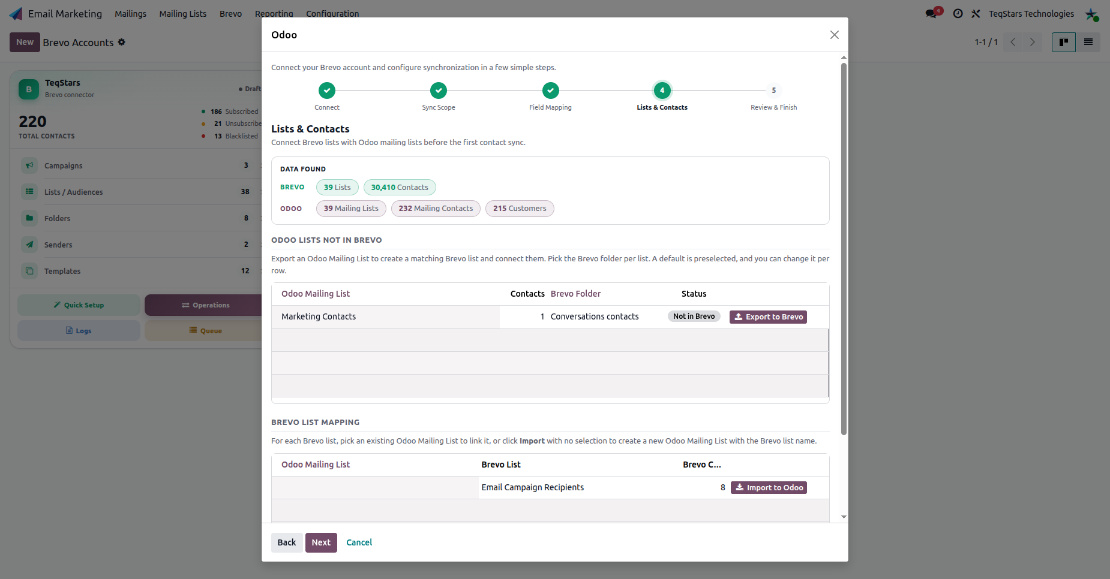Open the user avatar icon in top bar
Image resolution: width=1110 pixels, height=579 pixels.
(x=1091, y=14)
